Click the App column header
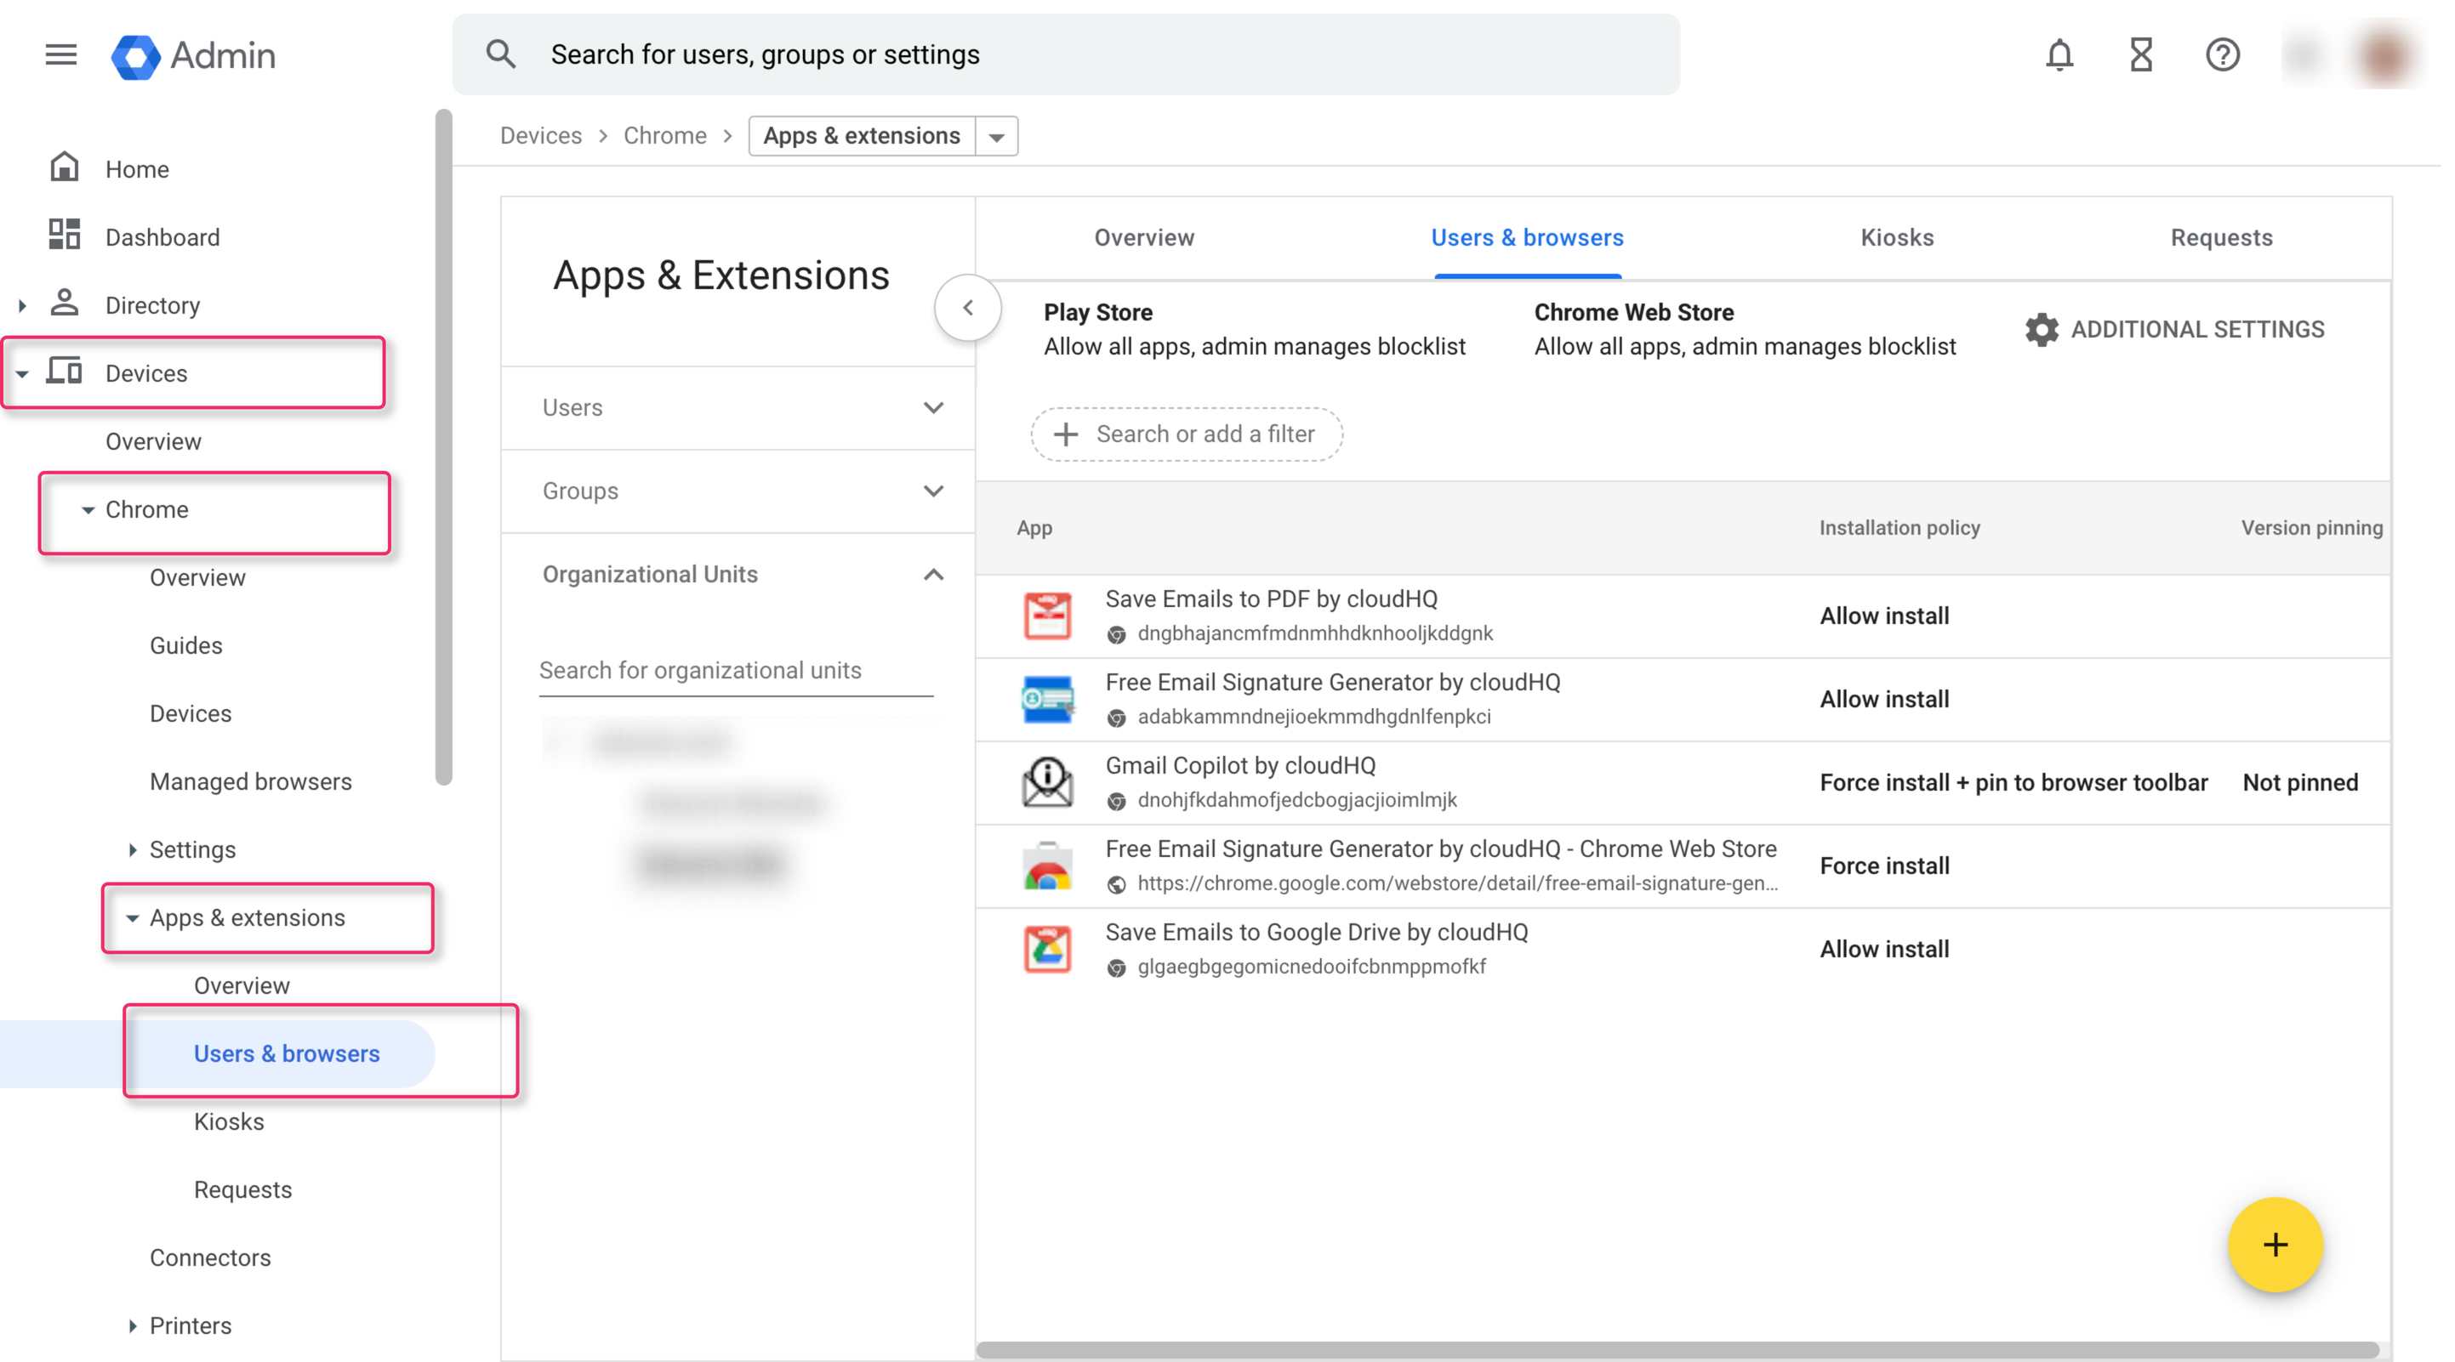 coord(1034,528)
